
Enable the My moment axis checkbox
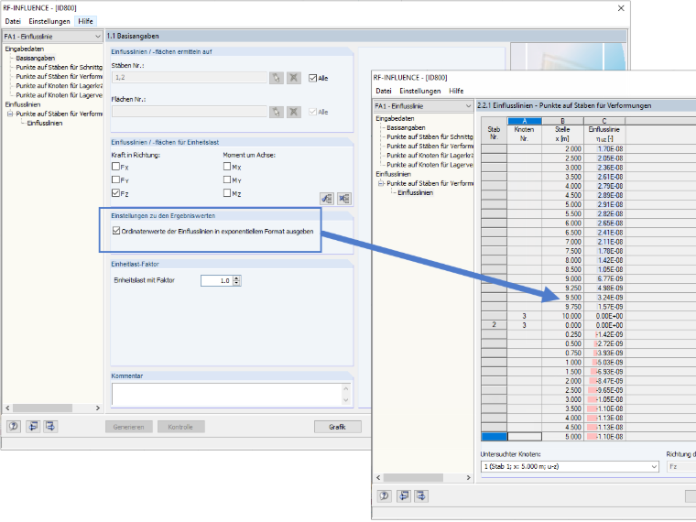(x=227, y=179)
